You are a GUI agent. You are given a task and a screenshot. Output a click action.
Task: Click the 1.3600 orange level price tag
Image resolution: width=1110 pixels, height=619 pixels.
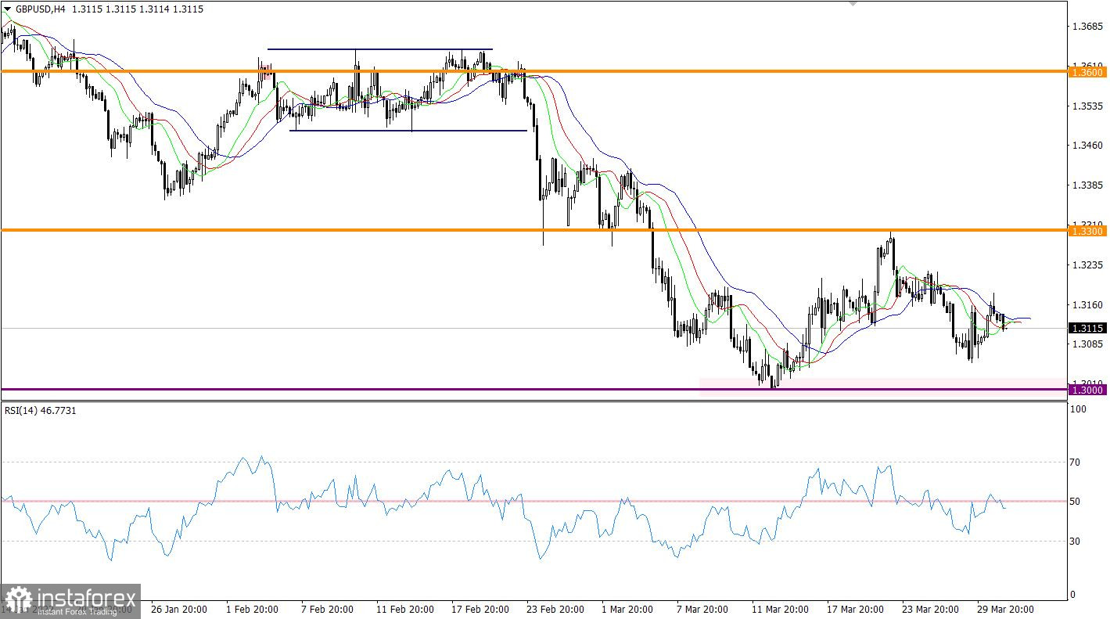(x=1087, y=72)
